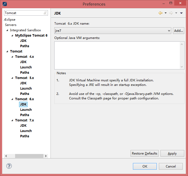Click the Restore Defaults button
The height and width of the screenshot is (176, 188).
(145, 153)
